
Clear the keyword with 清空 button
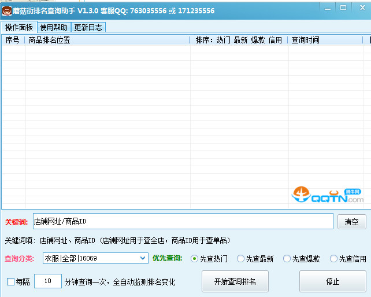coord(351,222)
